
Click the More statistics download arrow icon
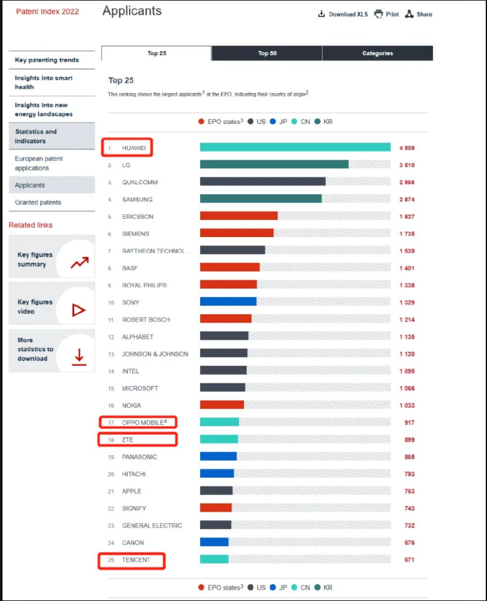[x=79, y=356]
